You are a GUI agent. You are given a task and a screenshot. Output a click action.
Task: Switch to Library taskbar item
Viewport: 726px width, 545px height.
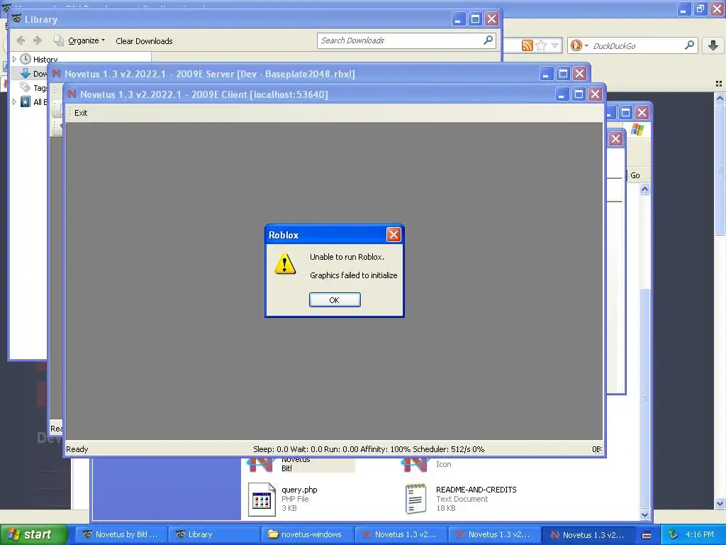(x=213, y=535)
